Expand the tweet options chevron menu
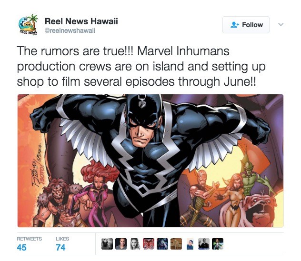The image size is (301, 261). (281, 25)
